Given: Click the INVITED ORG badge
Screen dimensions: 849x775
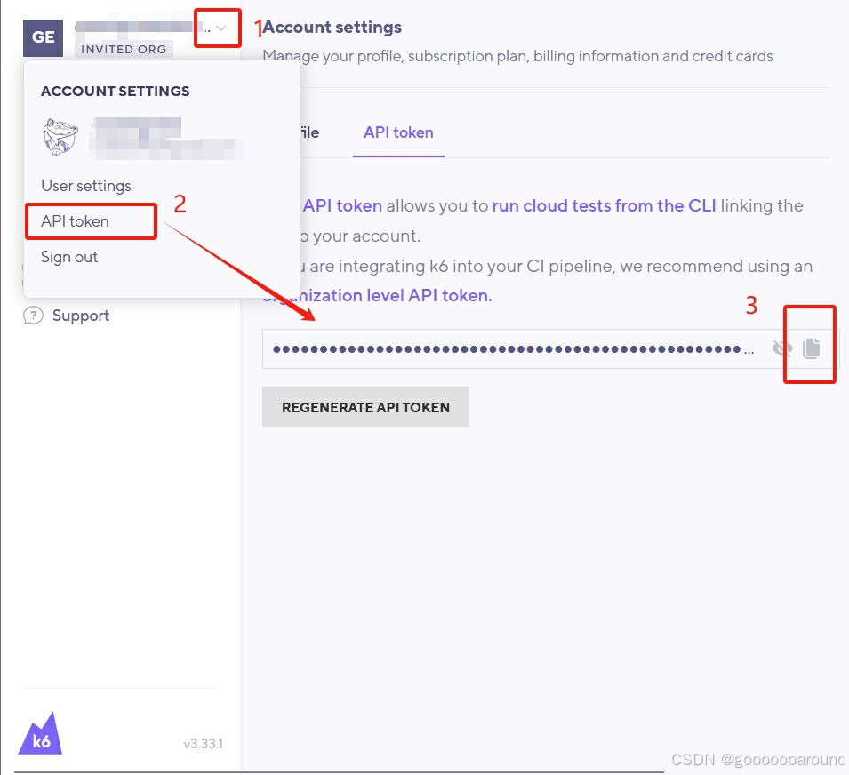Looking at the screenshot, I should (124, 49).
